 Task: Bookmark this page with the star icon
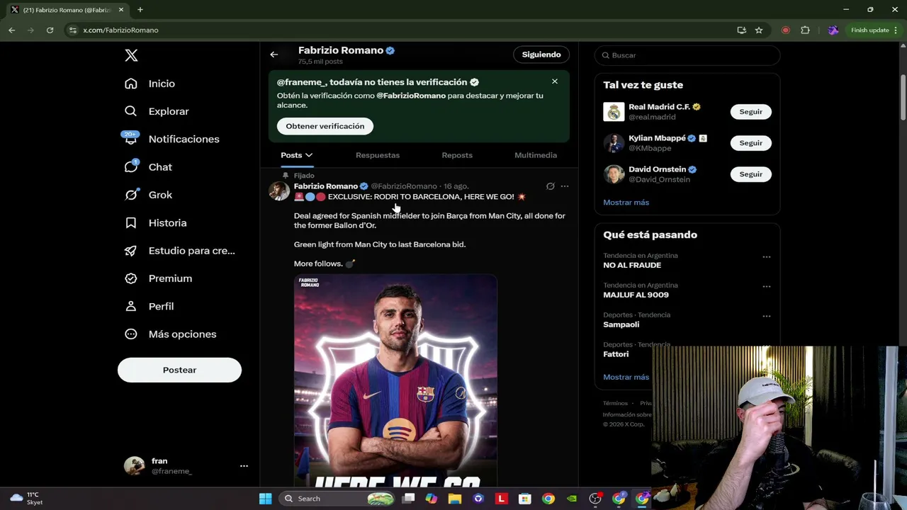coord(759,30)
